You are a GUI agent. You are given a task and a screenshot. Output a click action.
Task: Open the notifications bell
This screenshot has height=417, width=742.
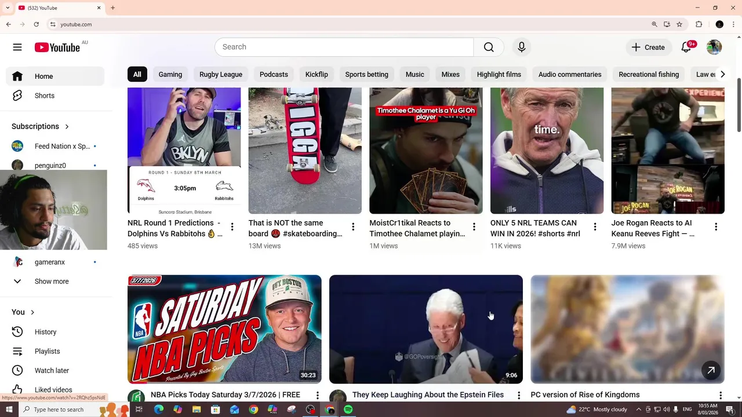click(686, 47)
